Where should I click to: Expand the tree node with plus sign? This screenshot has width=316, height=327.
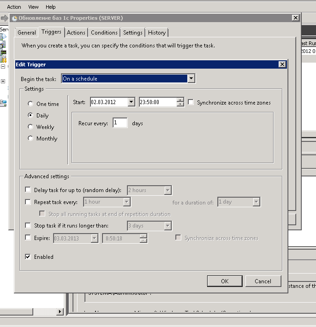pos(3,81)
